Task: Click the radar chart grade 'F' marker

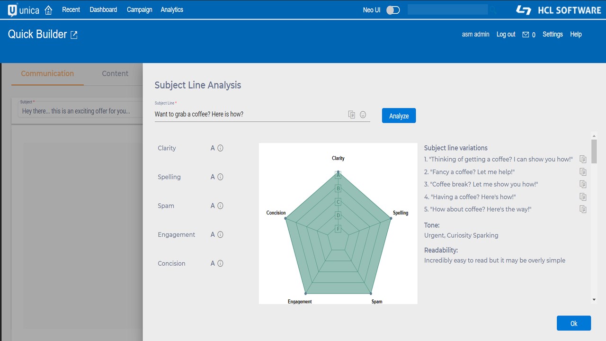Action: (x=338, y=229)
